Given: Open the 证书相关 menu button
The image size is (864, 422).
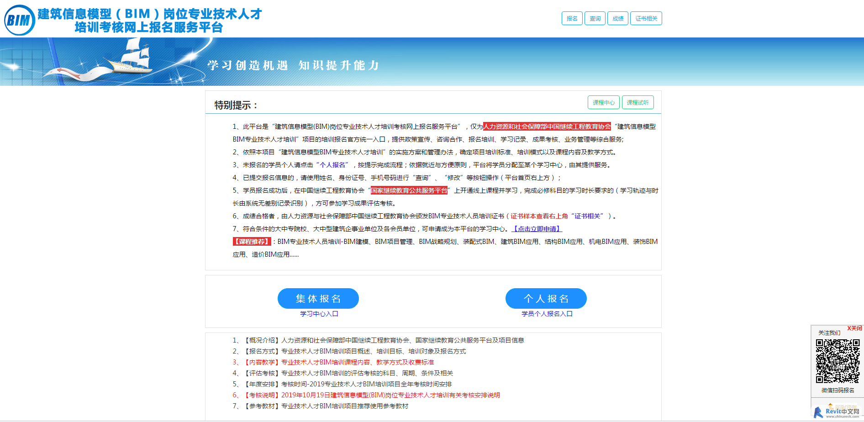Looking at the screenshot, I should (646, 18).
